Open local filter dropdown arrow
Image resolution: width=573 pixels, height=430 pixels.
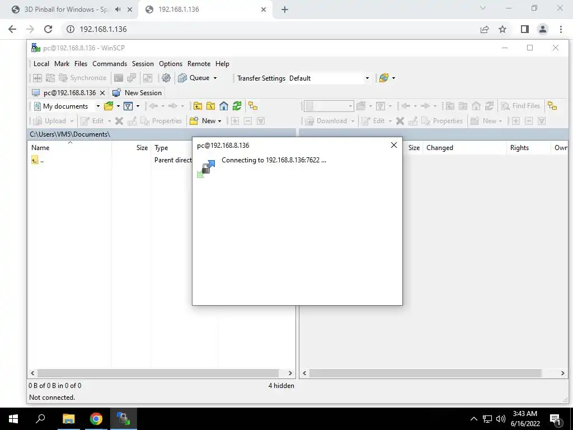click(x=138, y=106)
